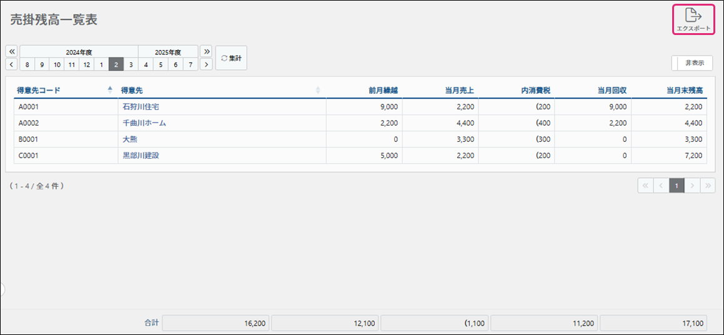Image resolution: width=724 pixels, height=335 pixels.
Task: Click the 当月末残高 column header
Action: pos(685,90)
